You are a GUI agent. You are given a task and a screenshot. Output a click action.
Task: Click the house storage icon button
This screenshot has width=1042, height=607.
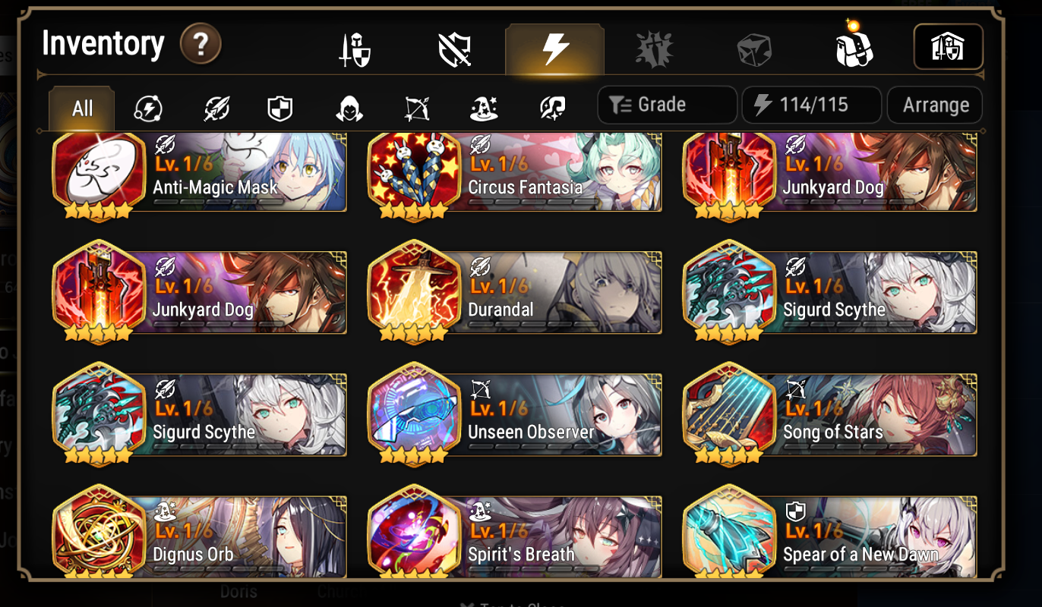(x=948, y=47)
